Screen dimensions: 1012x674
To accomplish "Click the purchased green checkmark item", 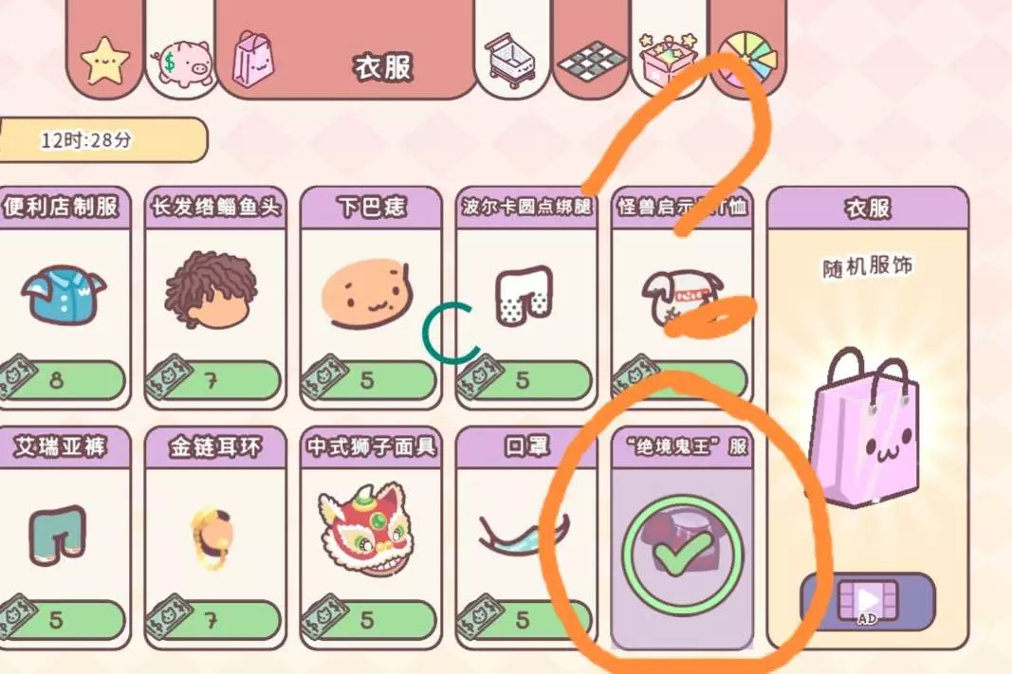I will click(x=683, y=552).
